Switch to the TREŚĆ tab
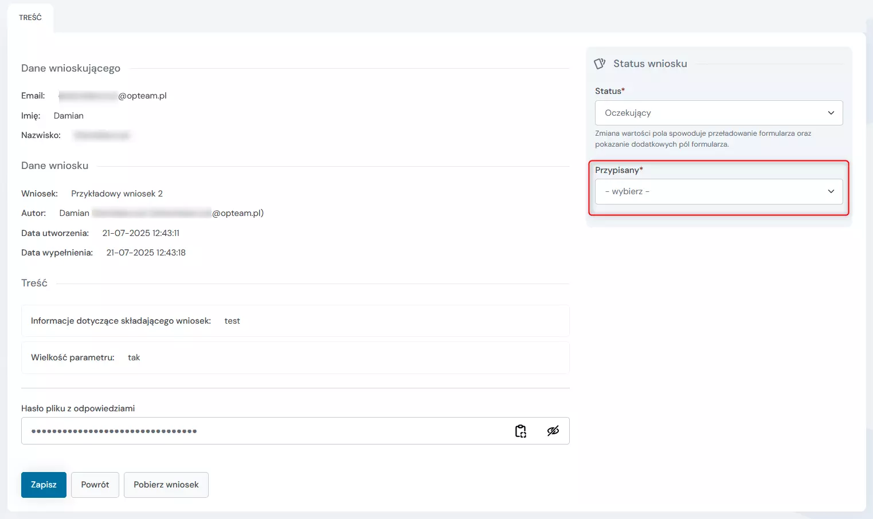Viewport: 873px width, 519px height. pos(30,18)
